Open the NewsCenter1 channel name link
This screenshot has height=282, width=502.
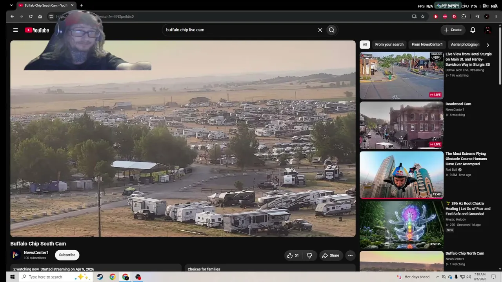coord(36,253)
